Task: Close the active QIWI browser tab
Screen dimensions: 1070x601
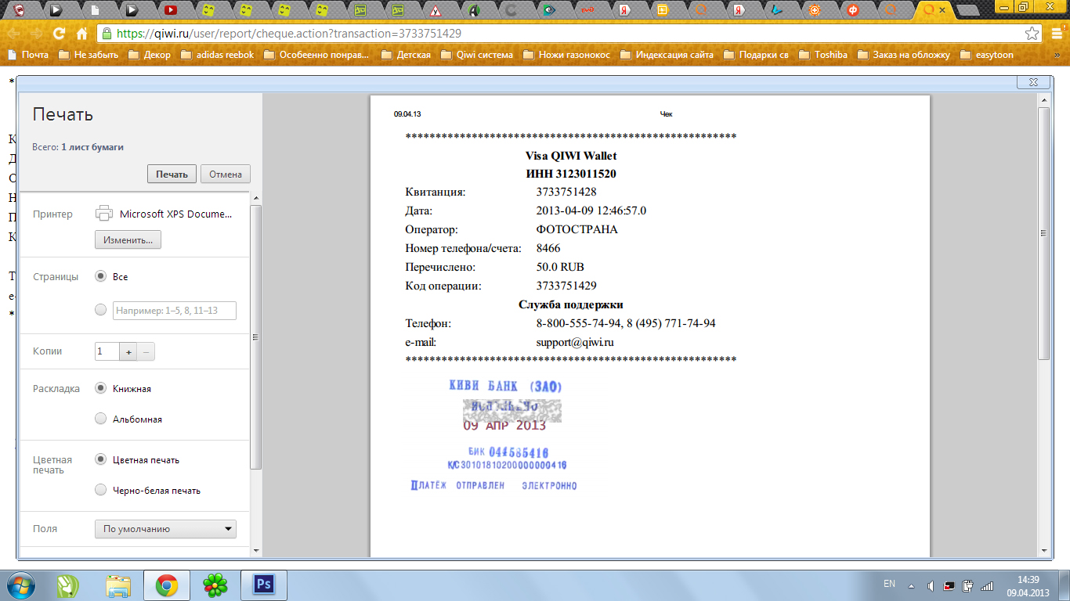Action: coord(943,10)
